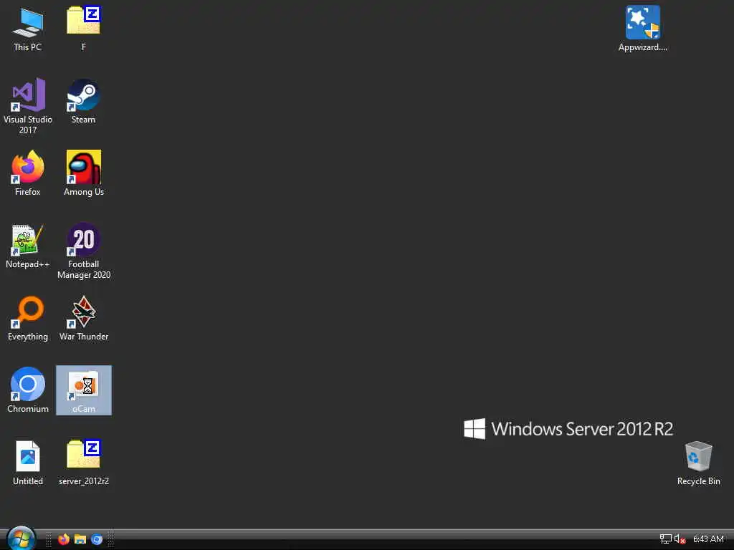
Task: Click the highlighted oCam shortcut
Action: tap(84, 390)
